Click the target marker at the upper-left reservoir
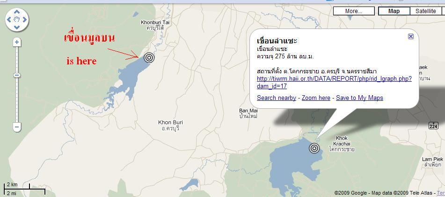 tap(149, 58)
